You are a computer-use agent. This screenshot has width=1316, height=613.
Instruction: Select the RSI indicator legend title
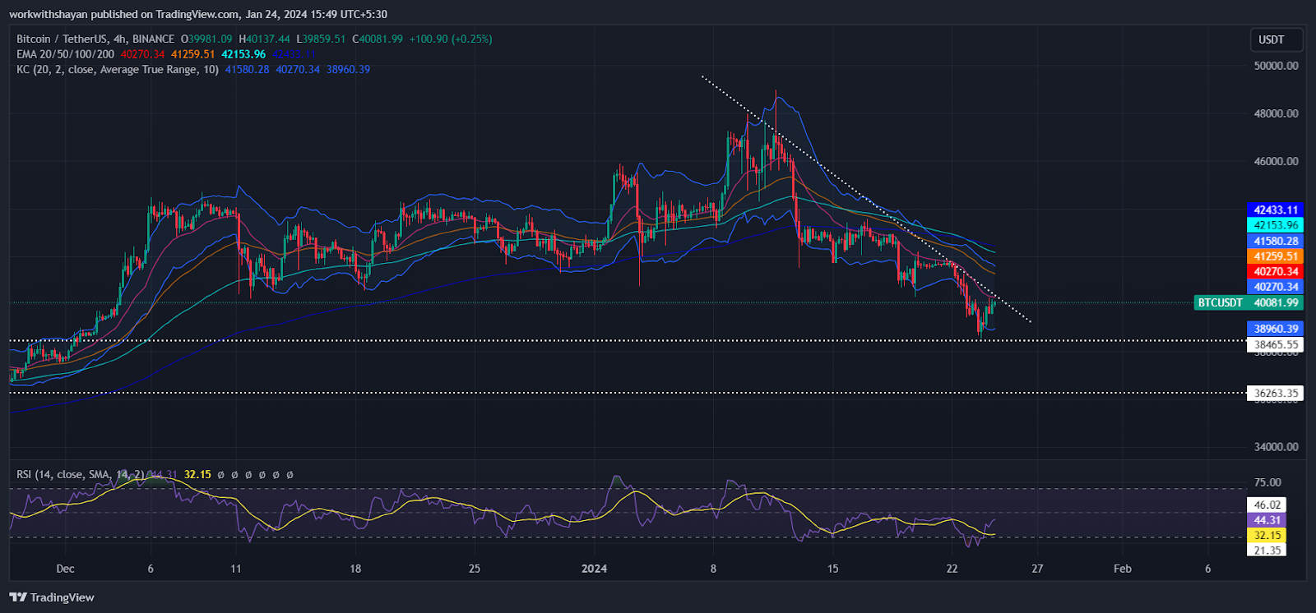point(81,474)
